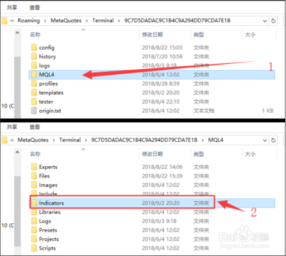
Task: Select the Libraries folder row
Action: point(152,212)
